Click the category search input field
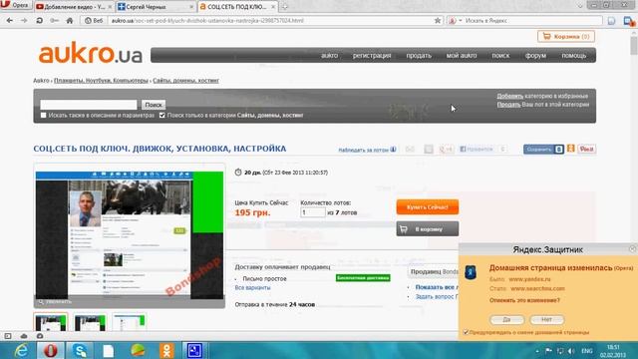638x359 pixels. [89, 105]
